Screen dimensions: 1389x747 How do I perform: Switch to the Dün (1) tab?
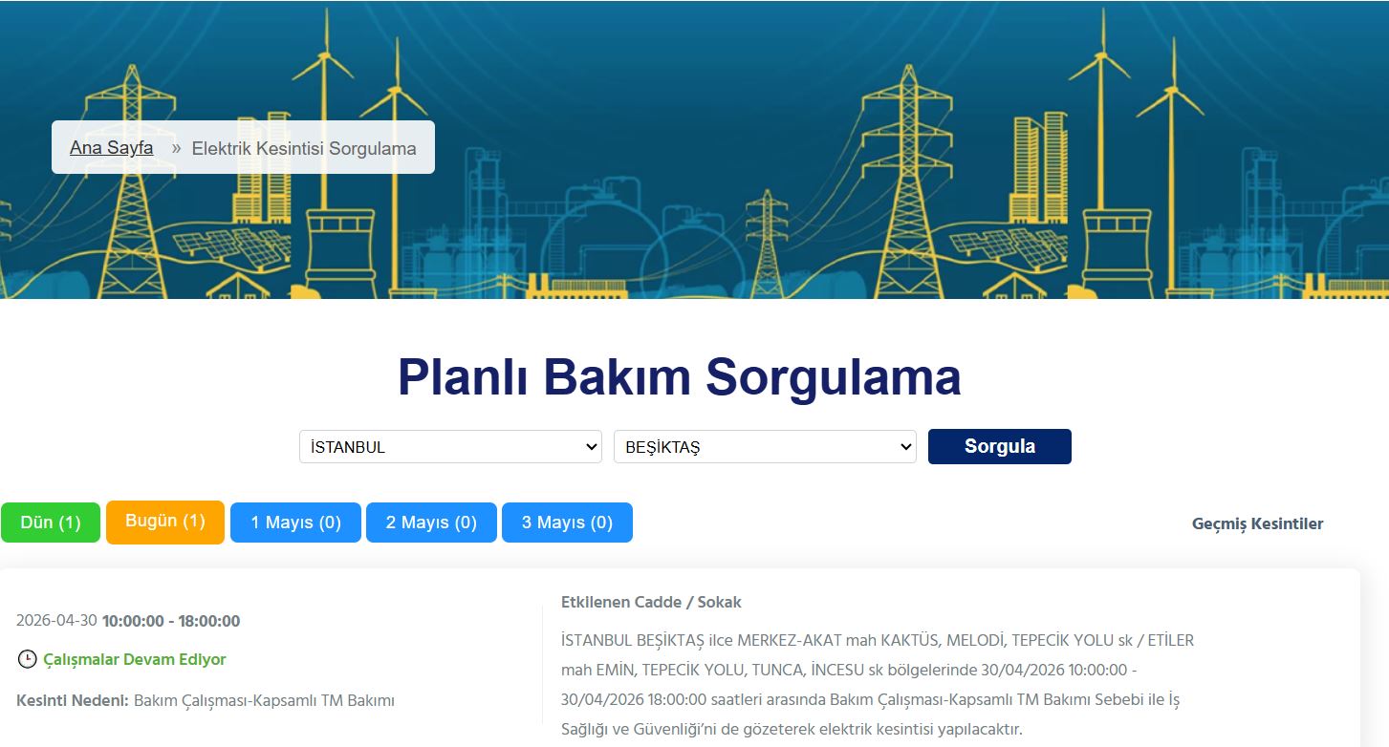(x=51, y=523)
